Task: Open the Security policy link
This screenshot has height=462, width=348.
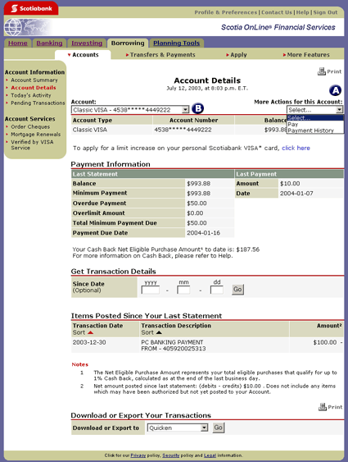Action: 171,455
